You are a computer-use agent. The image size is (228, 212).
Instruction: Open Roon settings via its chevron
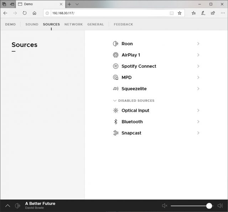(198, 43)
